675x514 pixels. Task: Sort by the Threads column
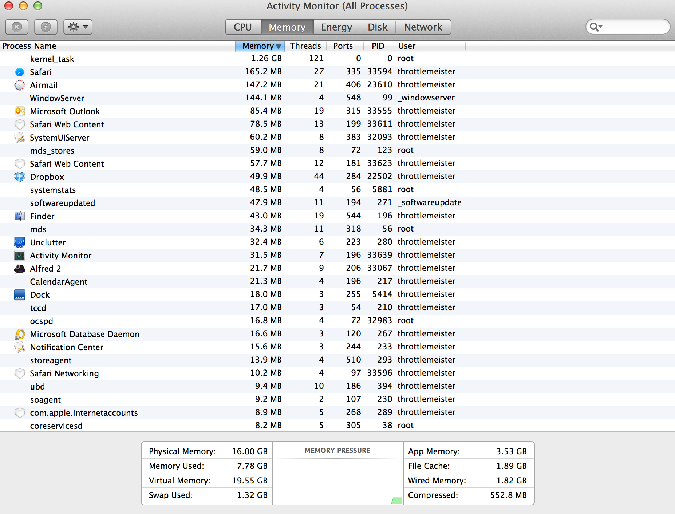pyautogui.click(x=305, y=46)
